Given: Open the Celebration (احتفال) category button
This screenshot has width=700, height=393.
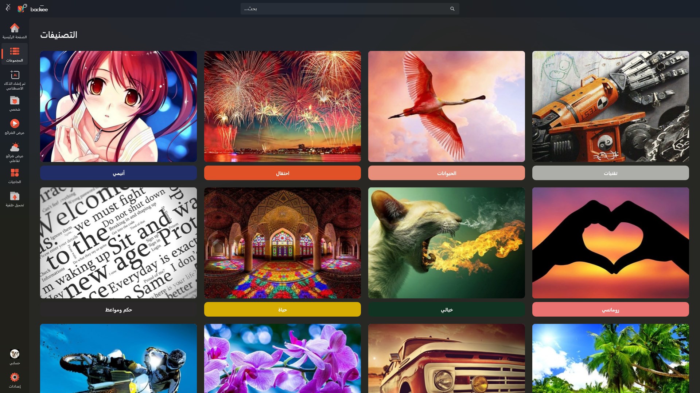Looking at the screenshot, I should click(x=283, y=173).
